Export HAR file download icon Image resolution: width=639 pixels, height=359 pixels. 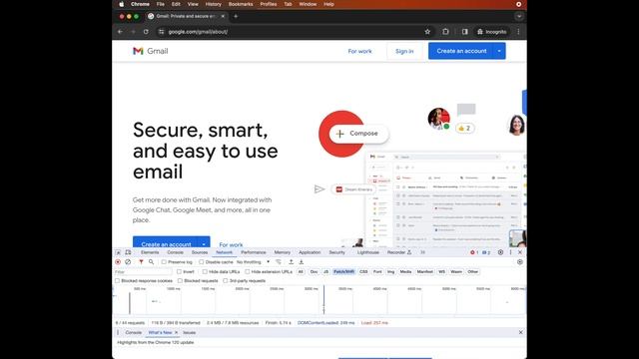tap(302, 262)
